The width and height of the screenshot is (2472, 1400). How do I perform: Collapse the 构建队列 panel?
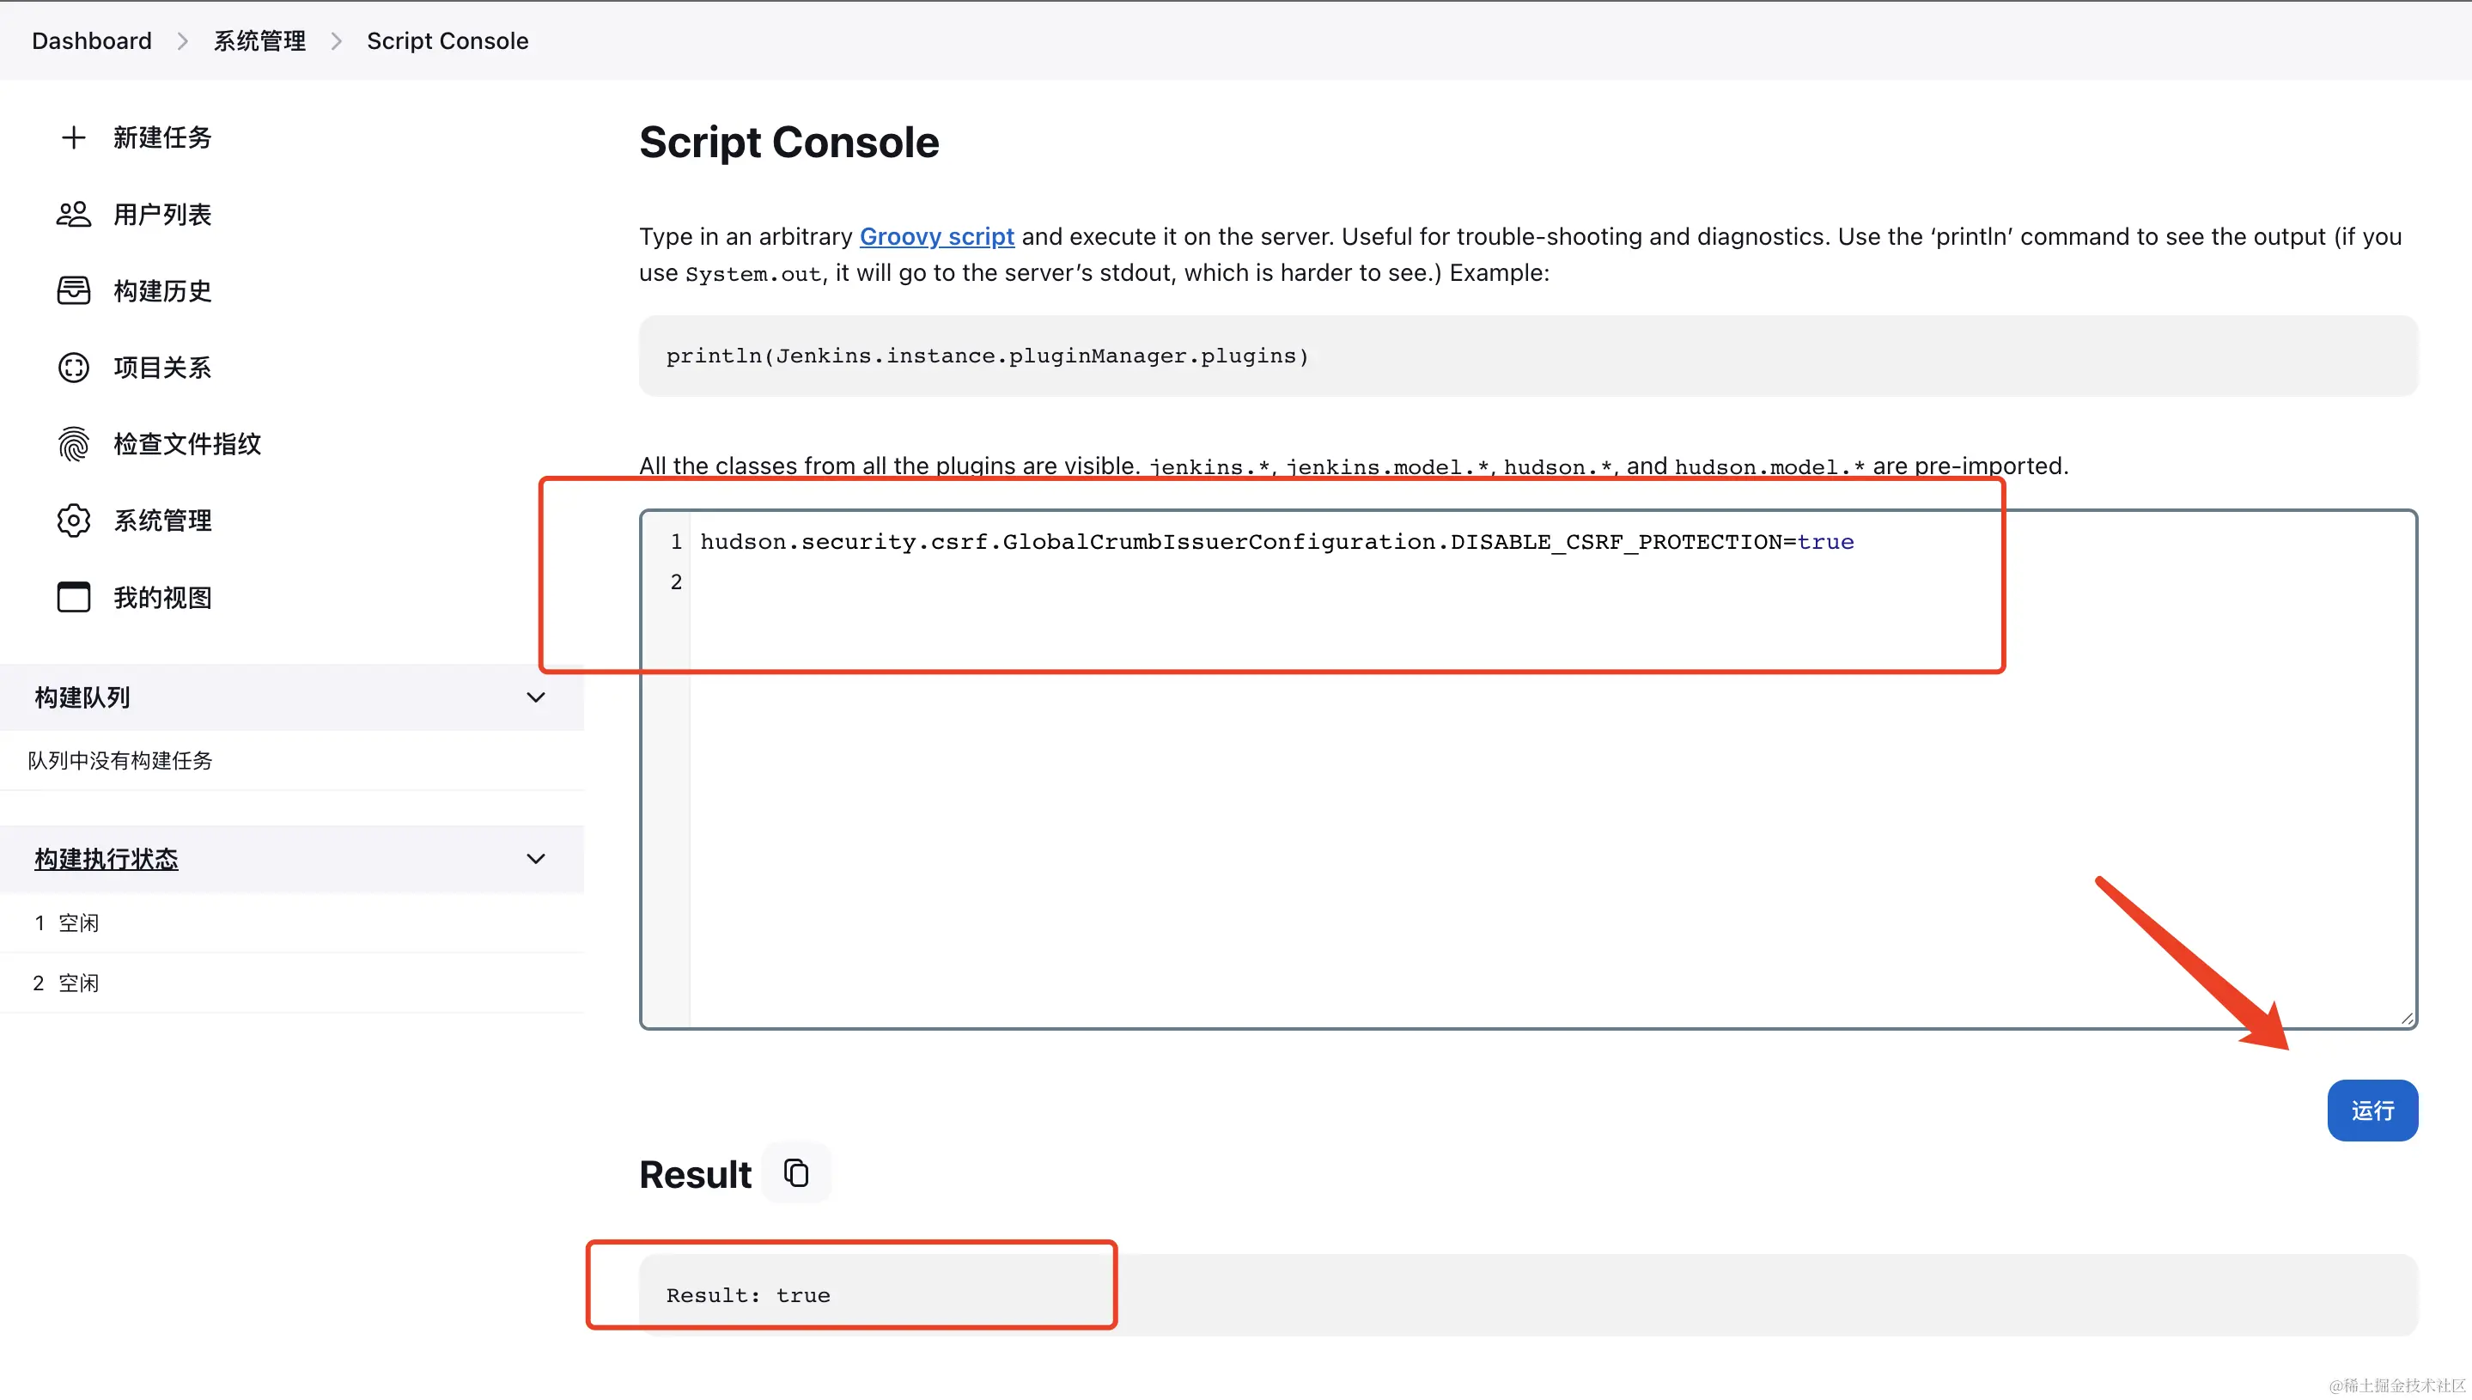(536, 697)
